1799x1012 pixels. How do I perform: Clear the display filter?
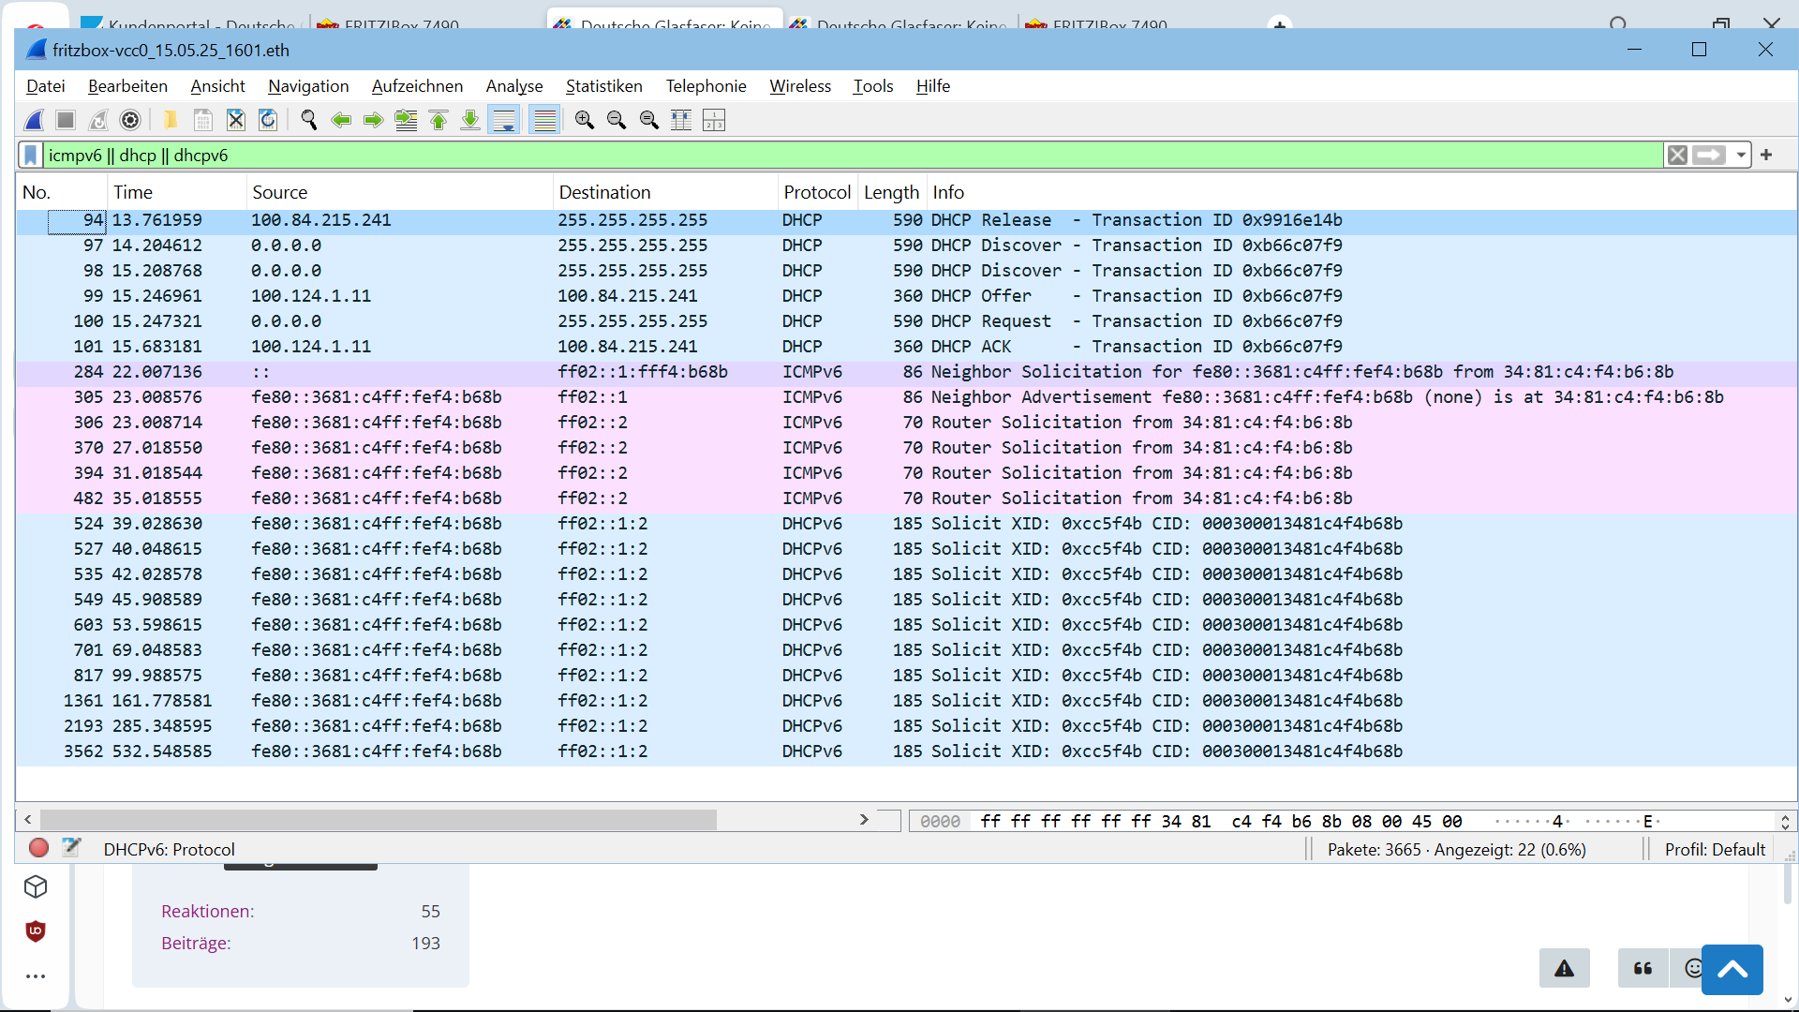[1677, 155]
